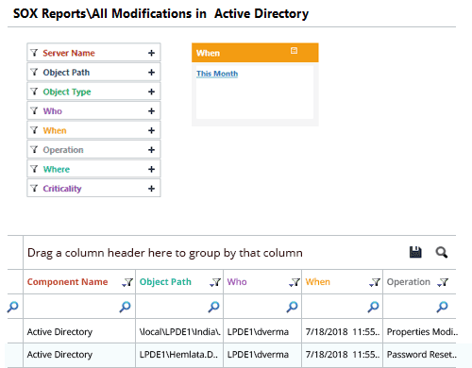Expand the Where filter with plus

tap(151, 169)
